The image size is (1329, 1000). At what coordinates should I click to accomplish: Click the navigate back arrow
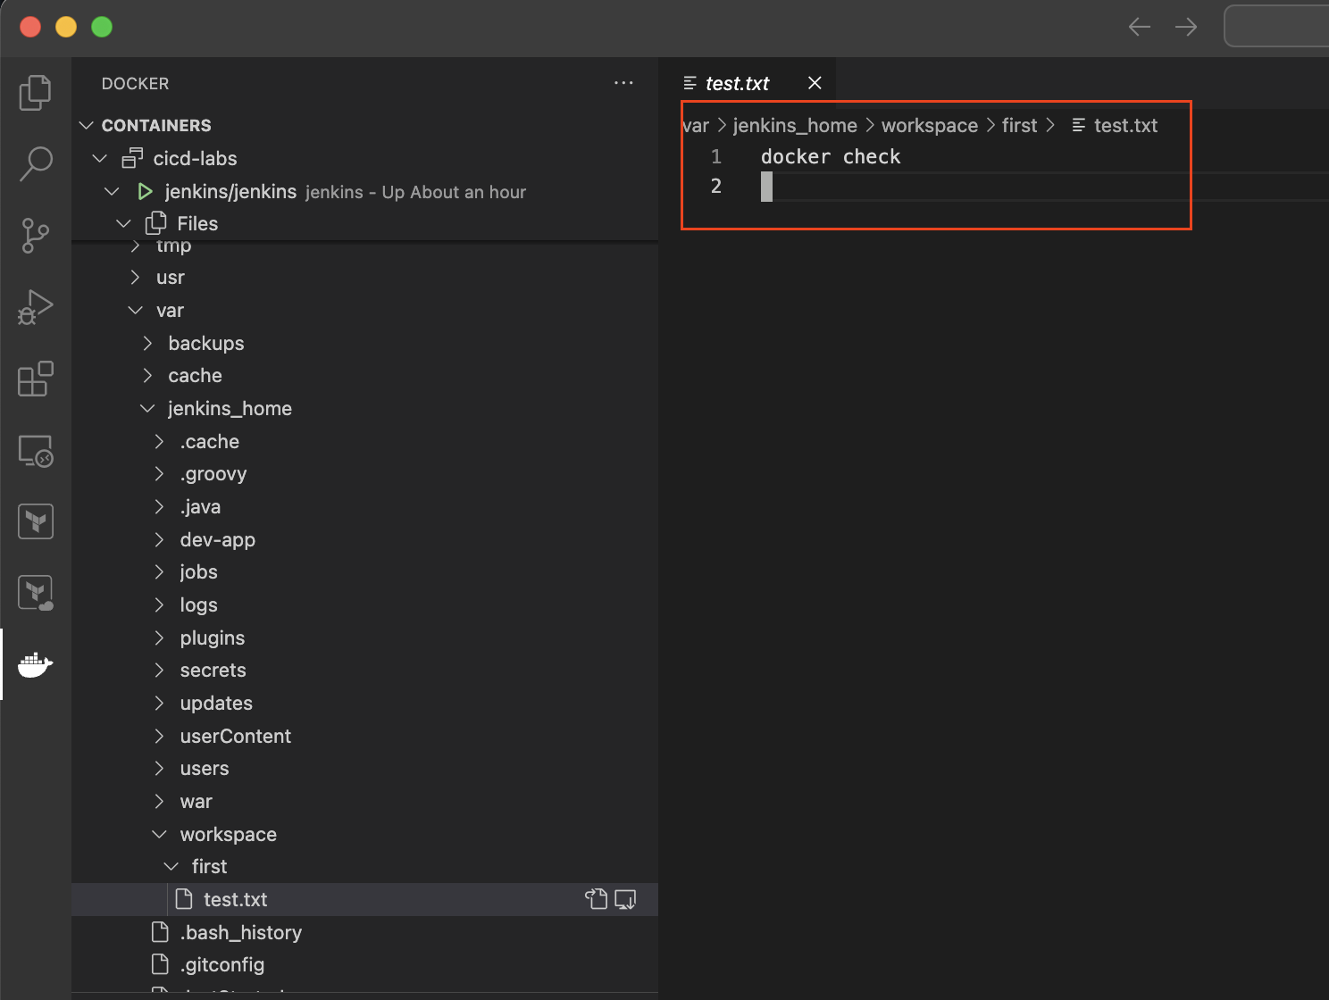pyautogui.click(x=1139, y=27)
